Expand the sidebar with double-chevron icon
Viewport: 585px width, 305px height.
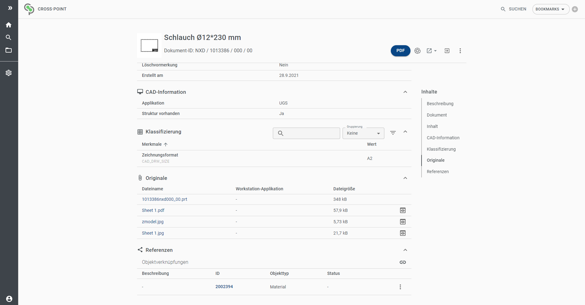point(10,8)
